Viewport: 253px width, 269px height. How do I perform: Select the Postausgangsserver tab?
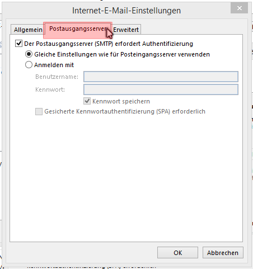(78, 29)
